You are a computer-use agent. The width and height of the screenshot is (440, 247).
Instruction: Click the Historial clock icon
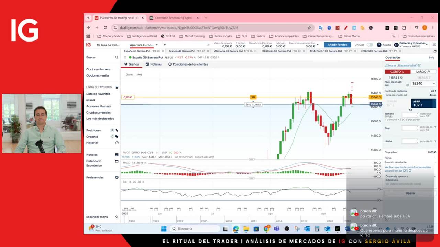click(117, 143)
